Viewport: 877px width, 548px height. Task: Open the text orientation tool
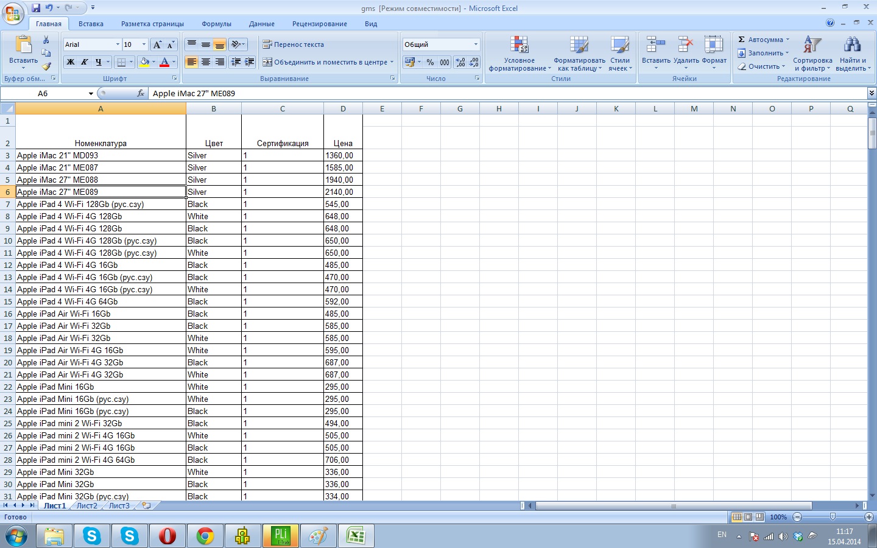[238, 44]
